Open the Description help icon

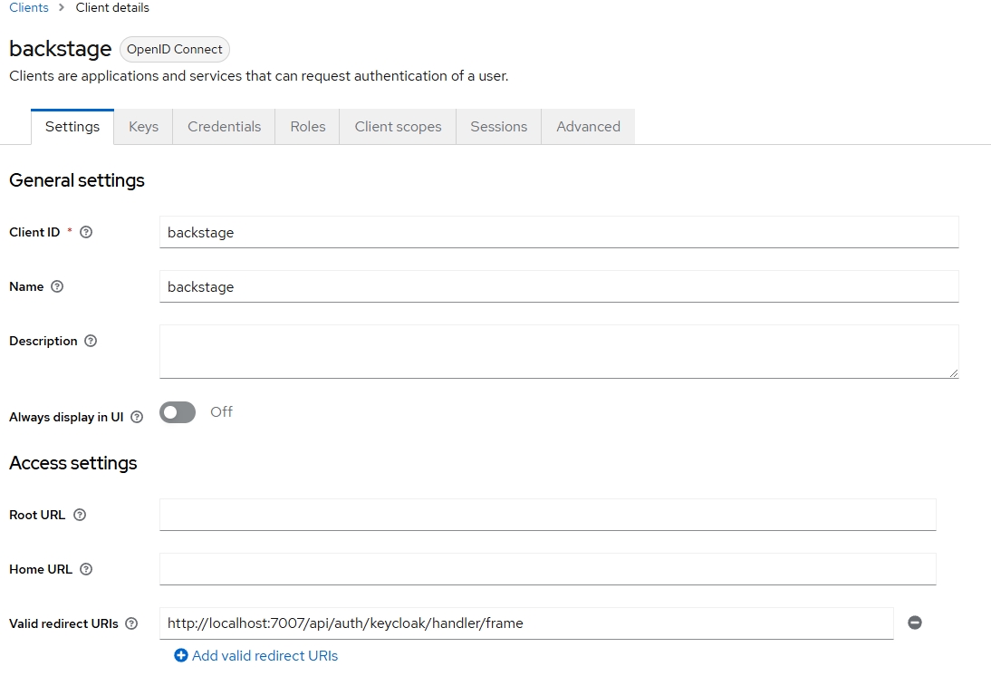(91, 341)
